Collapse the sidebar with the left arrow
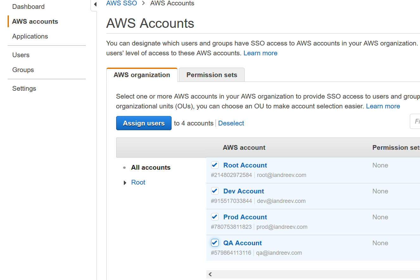420x280 pixels. tap(95, 4)
